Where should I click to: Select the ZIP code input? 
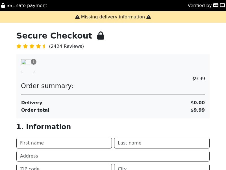64,167
